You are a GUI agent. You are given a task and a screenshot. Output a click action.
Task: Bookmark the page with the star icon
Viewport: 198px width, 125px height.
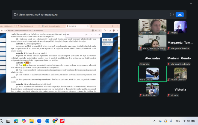[100, 30]
